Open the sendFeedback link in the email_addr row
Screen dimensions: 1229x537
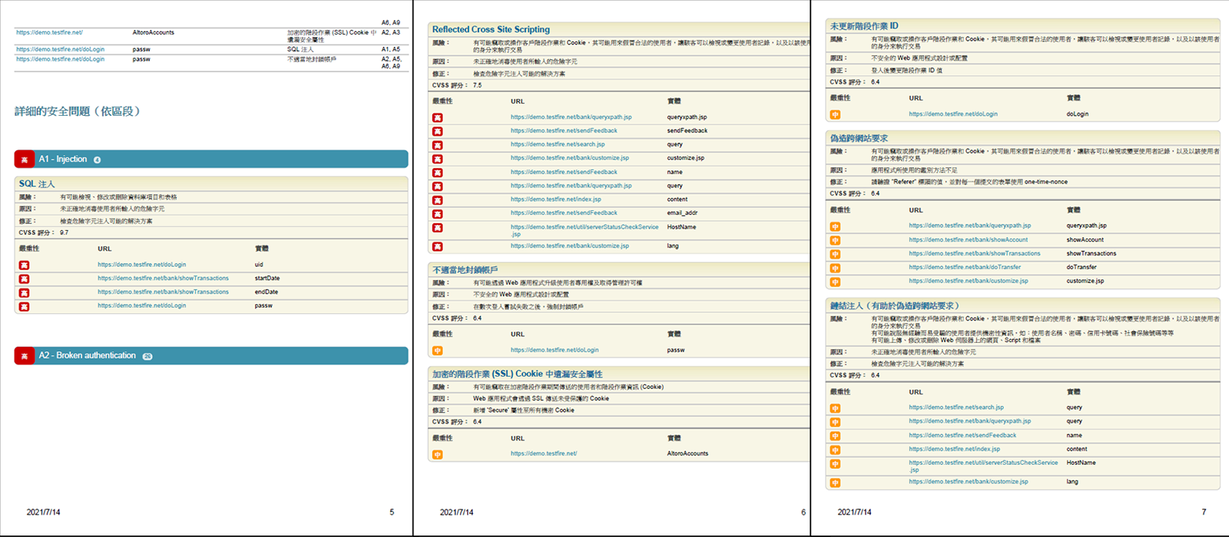click(x=564, y=213)
